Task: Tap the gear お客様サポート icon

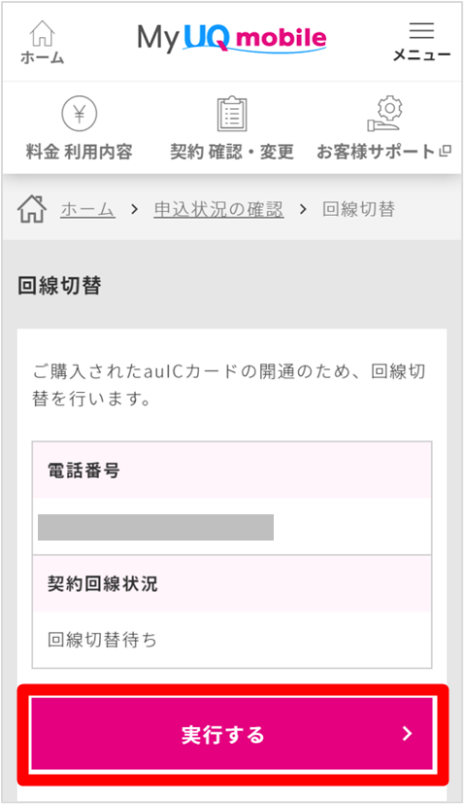Action: 384,114
